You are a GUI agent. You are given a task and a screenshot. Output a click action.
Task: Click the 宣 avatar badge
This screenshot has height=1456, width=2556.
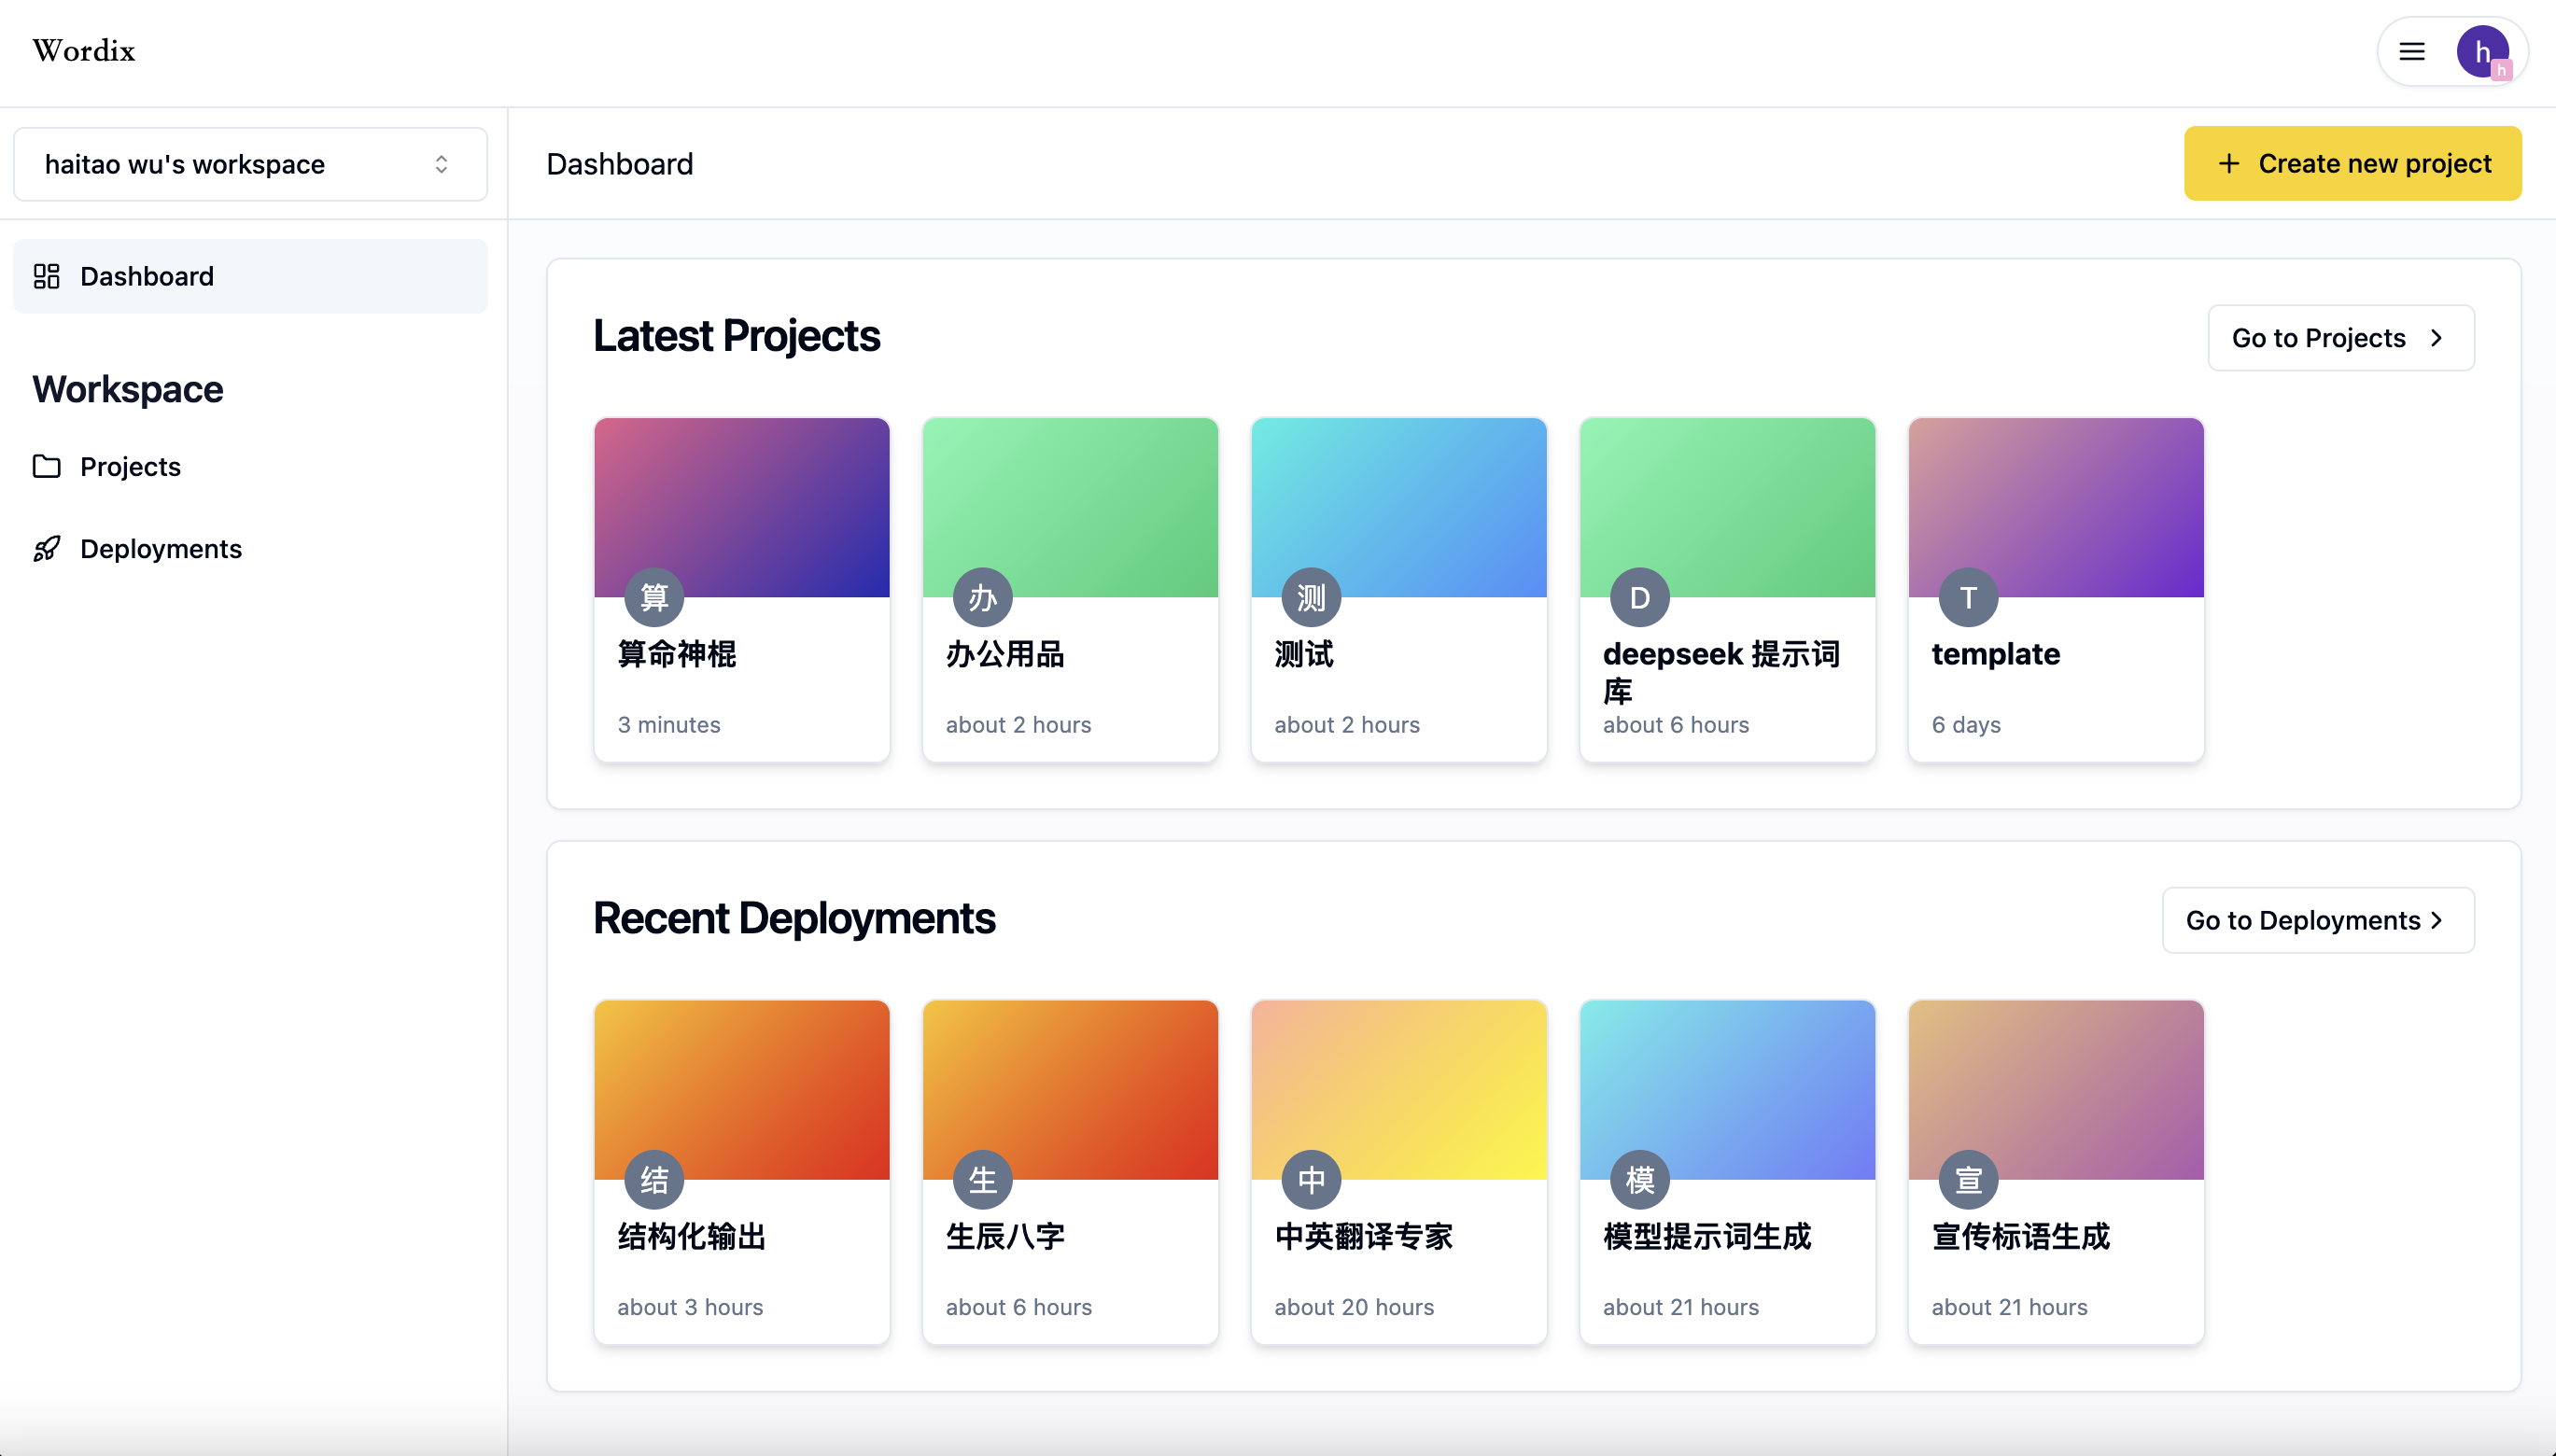tap(1968, 1180)
